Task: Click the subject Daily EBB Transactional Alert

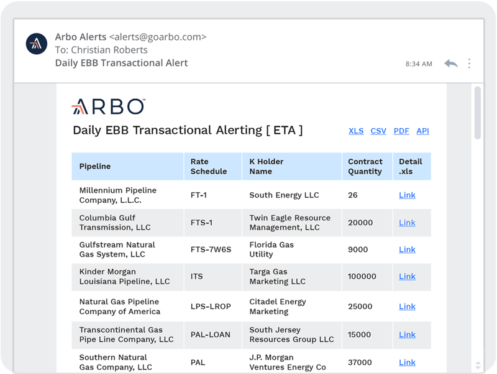Action: tap(121, 63)
